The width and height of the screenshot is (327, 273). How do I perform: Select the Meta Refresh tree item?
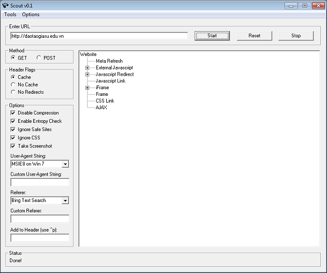(x=109, y=61)
